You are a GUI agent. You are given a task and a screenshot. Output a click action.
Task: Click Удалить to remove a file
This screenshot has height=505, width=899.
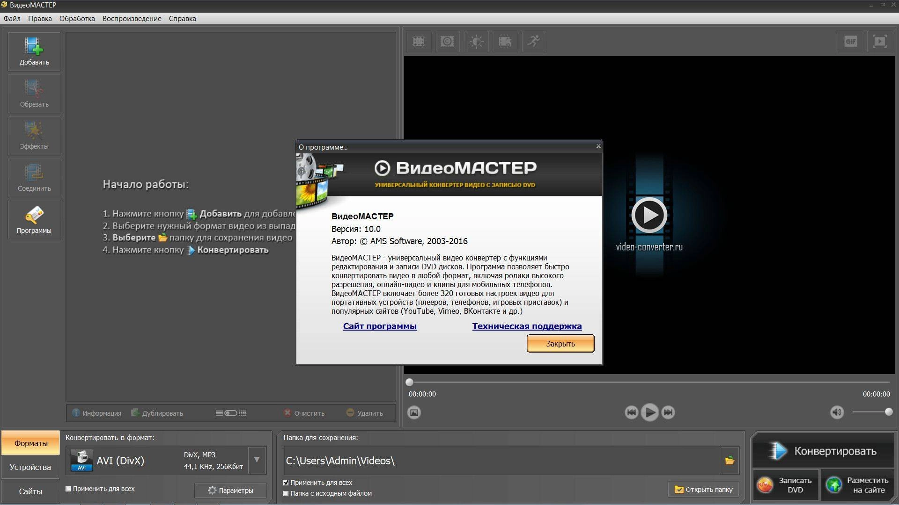point(365,413)
